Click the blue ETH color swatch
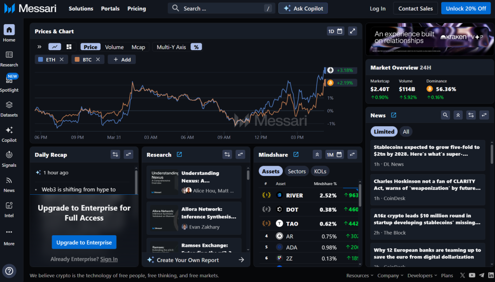The width and height of the screenshot is (495, 282). click(x=41, y=59)
